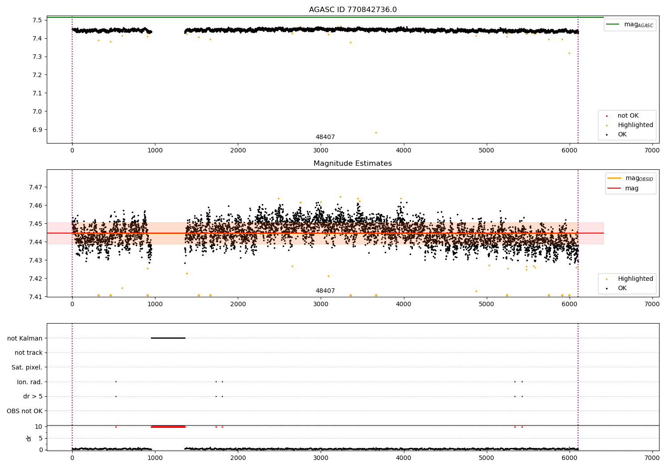The width and height of the screenshot is (668, 468).
Task: Click the 'Magnitude Estimates' subplot title
Action: 353,164
